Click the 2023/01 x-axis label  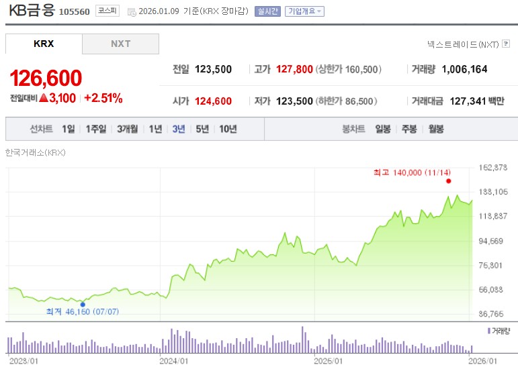(x=24, y=361)
